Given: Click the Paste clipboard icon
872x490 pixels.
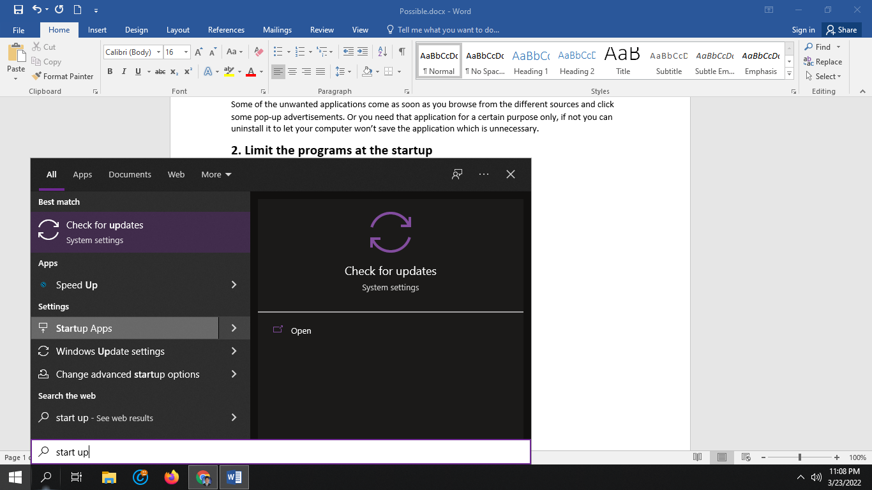Looking at the screenshot, I should 16,53.
